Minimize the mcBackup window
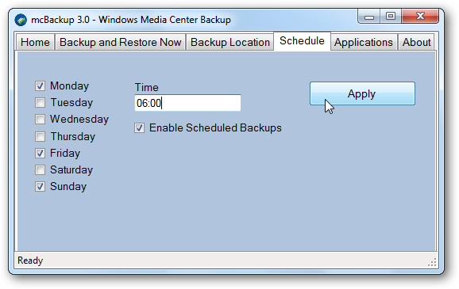The height and width of the screenshot is (289, 459). (369, 17)
